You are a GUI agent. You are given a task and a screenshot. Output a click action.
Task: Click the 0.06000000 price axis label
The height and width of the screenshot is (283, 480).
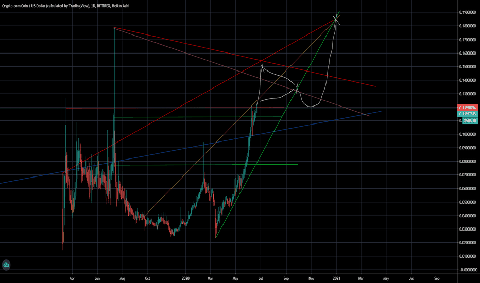click(468, 189)
